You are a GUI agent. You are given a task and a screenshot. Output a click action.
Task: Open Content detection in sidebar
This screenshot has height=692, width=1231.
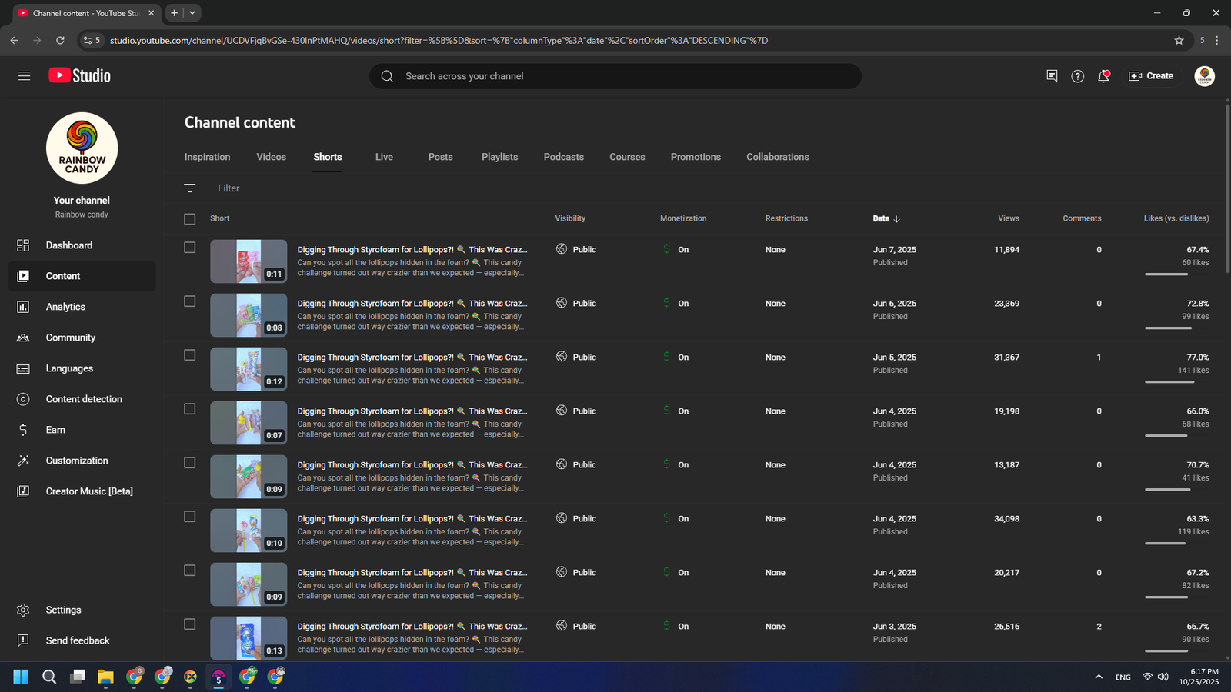click(x=84, y=399)
